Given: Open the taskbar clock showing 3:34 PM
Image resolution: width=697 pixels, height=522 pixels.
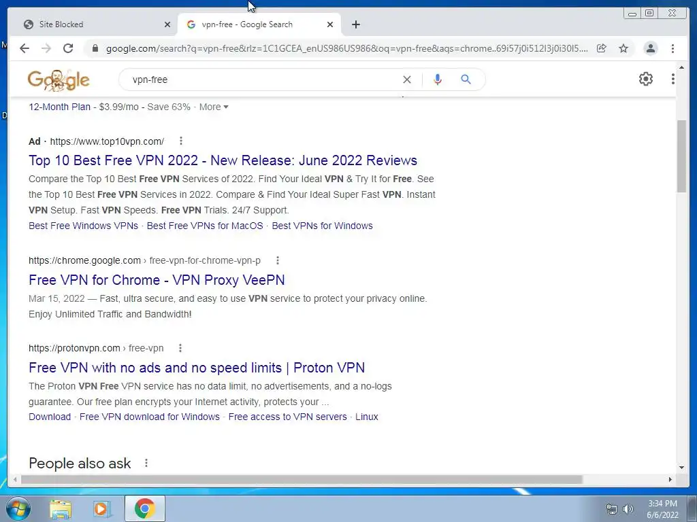Looking at the screenshot, I should coord(662,509).
